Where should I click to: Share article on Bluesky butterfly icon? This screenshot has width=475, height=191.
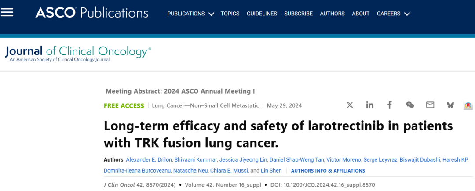450,105
